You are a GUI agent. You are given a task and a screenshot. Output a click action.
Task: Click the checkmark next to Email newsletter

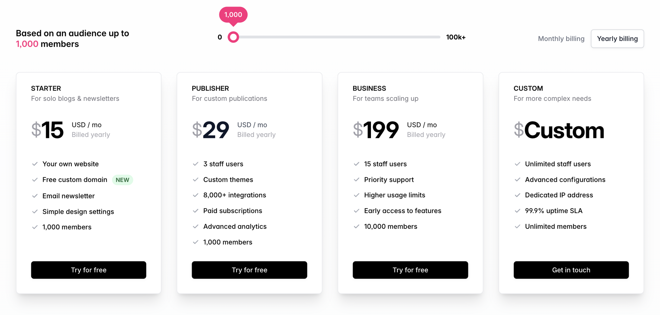coord(35,196)
